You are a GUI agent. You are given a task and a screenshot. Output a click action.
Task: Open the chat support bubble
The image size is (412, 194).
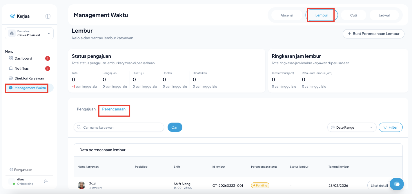click(396, 184)
